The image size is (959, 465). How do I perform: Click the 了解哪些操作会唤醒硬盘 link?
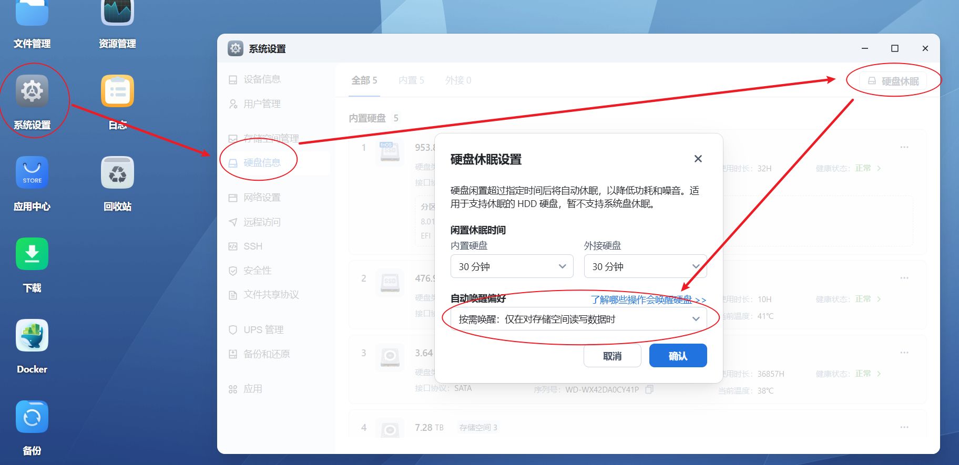648,299
